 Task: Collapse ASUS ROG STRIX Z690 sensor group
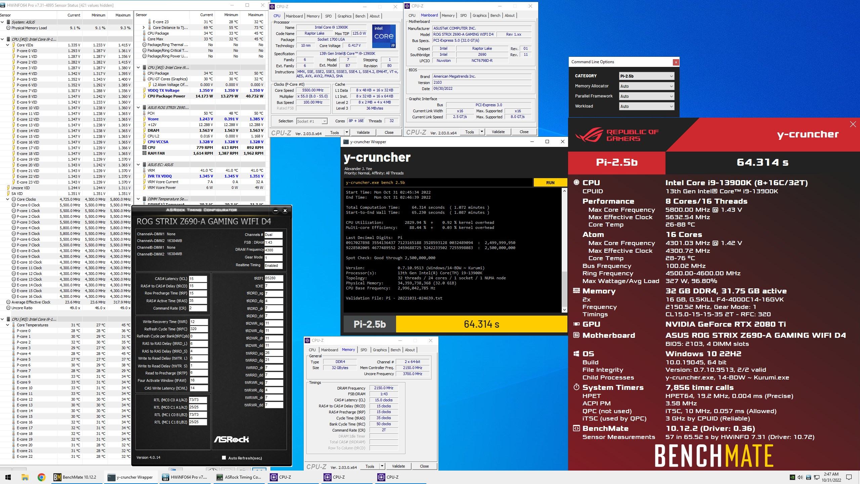[x=138, y=108]
